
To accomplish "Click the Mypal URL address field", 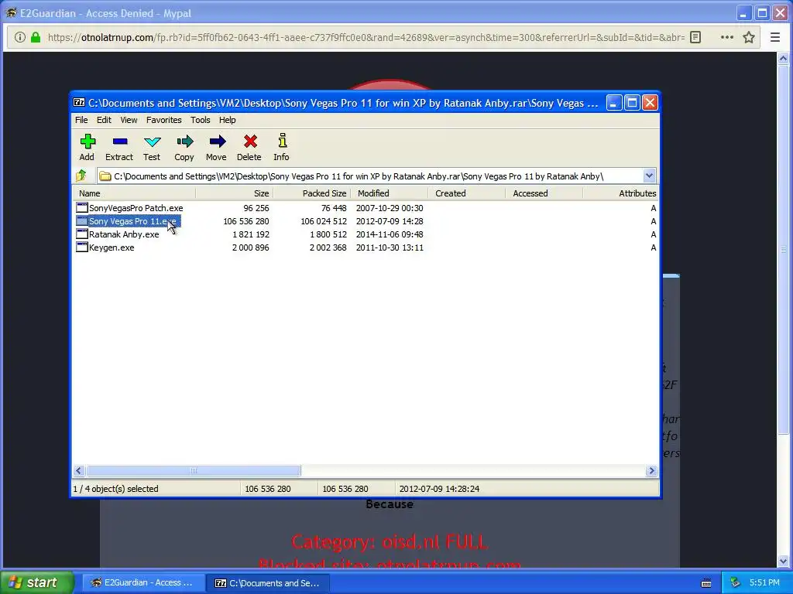I will (366, 37).
